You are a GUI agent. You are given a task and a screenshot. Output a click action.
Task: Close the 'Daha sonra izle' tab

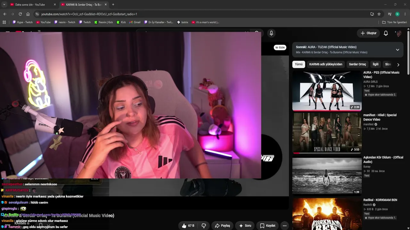pos(55,4)
